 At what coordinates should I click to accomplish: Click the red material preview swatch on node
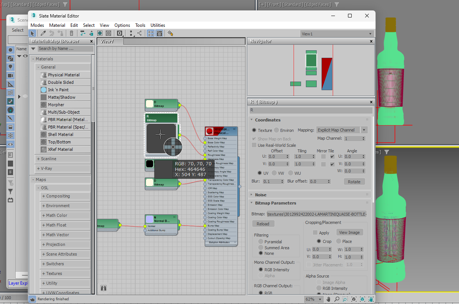click(209, 131)
